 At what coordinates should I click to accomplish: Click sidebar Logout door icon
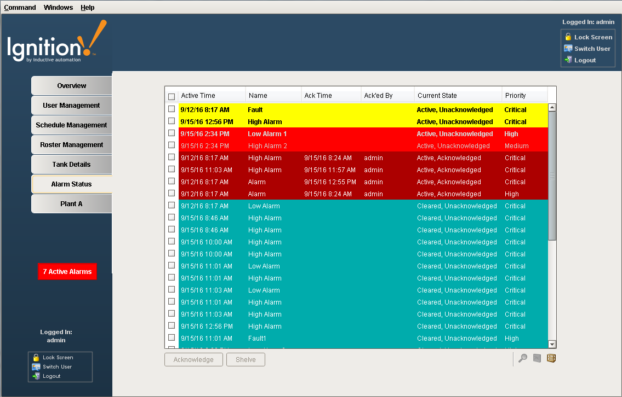tap(36, 376)
